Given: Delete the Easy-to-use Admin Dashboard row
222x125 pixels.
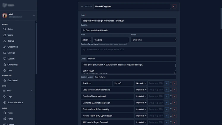Looking at the screenshot, I should pyautogui.click(x=174, y=90).
